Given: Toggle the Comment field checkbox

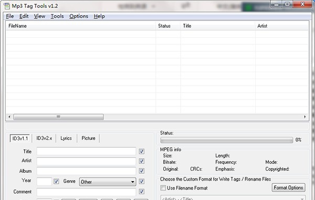Looking at the screenshot, I should [x=142, y=192].
